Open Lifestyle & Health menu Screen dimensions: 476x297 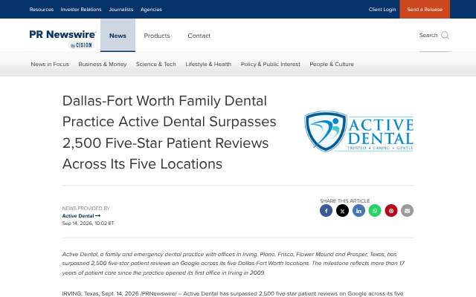point(208,65)
